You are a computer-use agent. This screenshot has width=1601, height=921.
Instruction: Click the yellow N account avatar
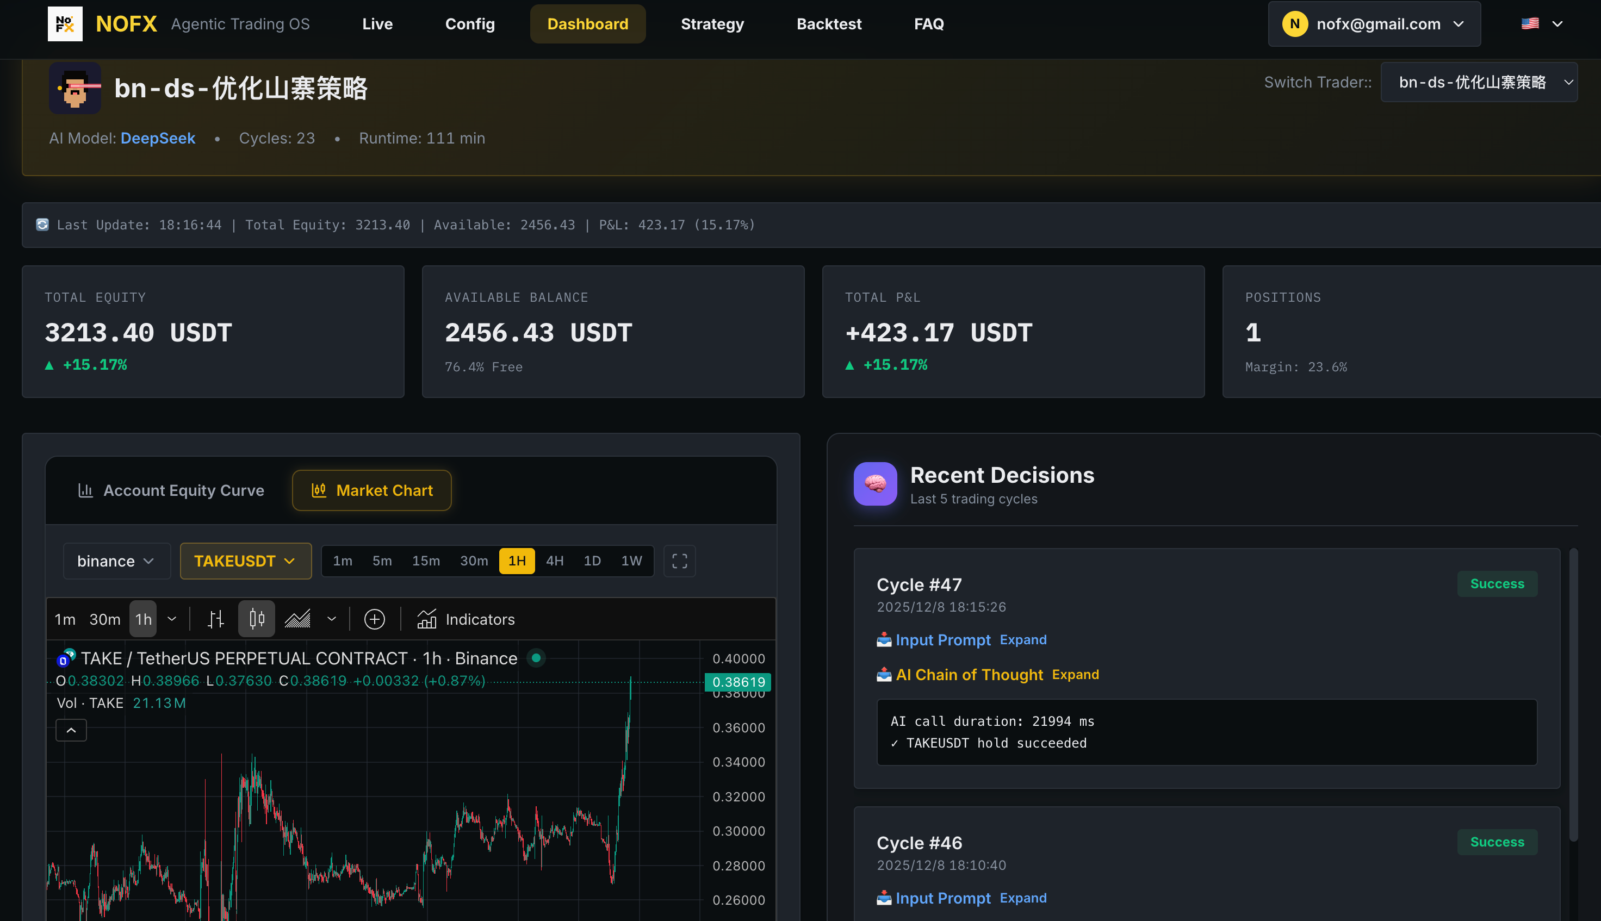click(1294, 24)
